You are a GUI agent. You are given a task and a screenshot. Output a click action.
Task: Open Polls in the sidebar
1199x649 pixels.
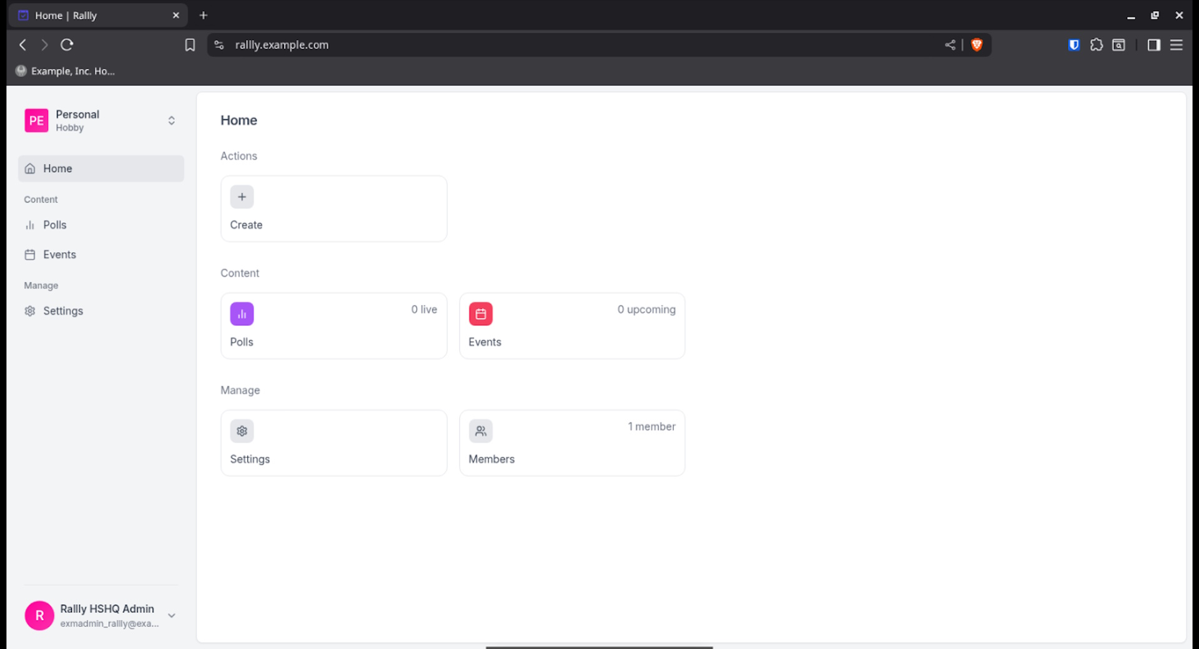pyautogui.click(x=55, y=225)
